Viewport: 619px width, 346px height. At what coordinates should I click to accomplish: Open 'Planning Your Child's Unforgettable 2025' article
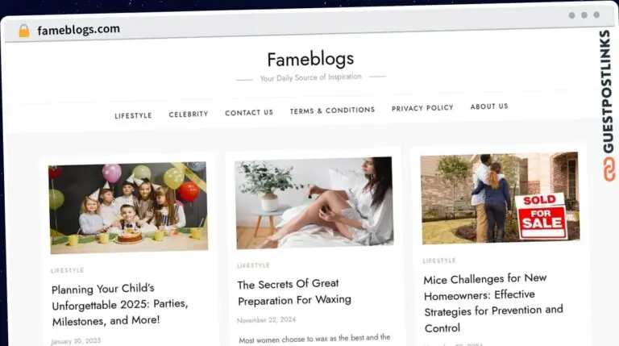(x=119, y=305)
